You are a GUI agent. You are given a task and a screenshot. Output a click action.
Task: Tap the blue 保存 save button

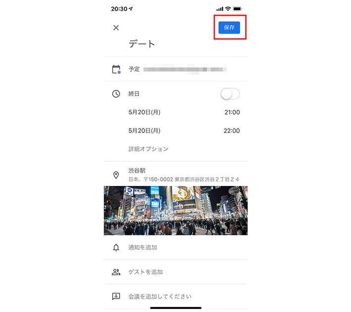click(x=229, y=28)
